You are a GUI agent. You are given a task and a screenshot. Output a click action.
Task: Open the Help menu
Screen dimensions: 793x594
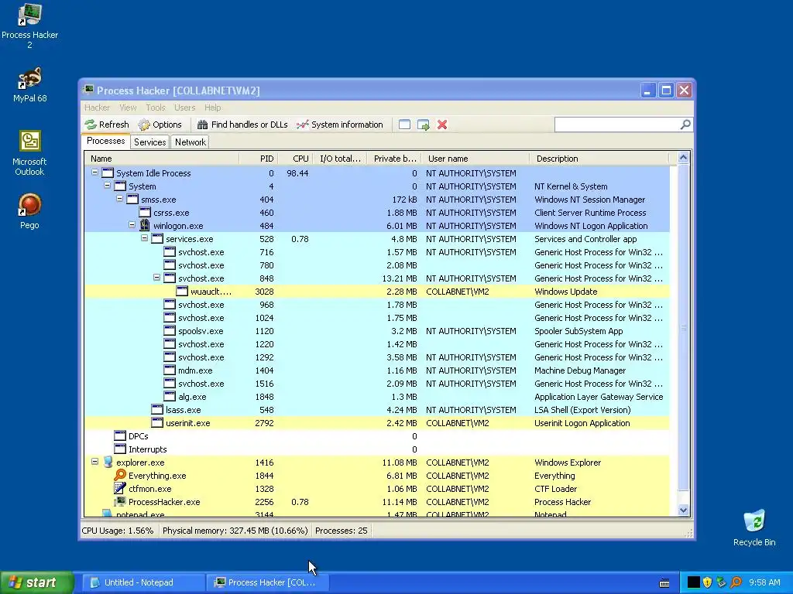[x=213, y=108]
